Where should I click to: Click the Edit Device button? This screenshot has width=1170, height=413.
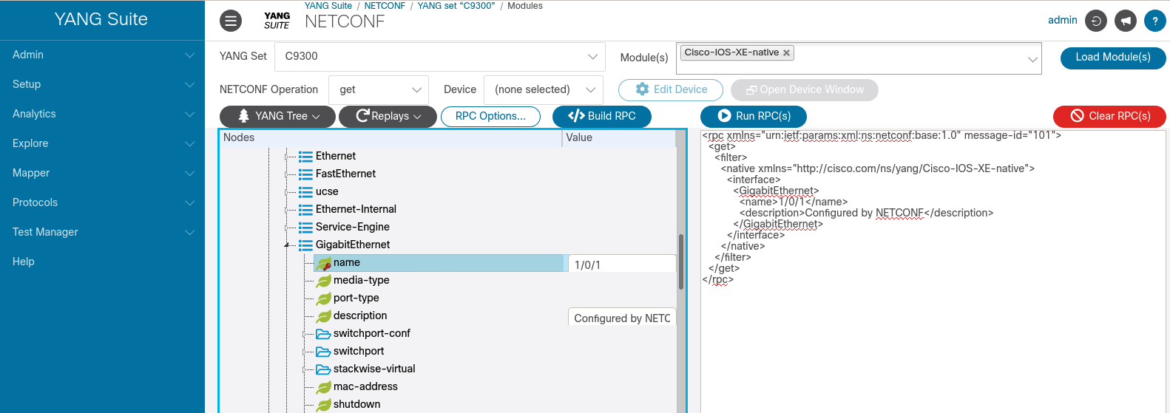tap(671, 89)
